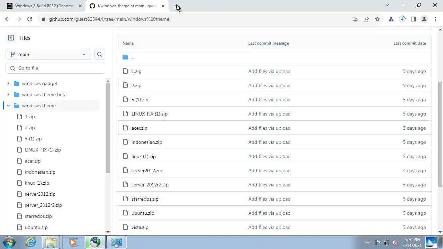Open the browser profile avatar
Screen dimensions: 443x249
(x=424, y=19)
